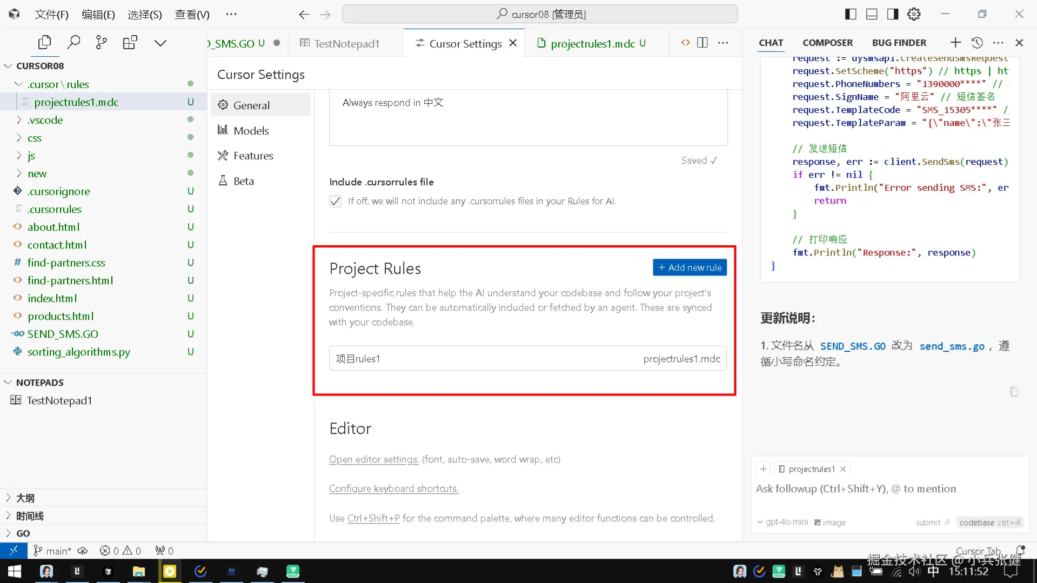This screenshot has height=583, width=1037.
Task: Open the Windows Start menu
Action: (x=15, y=571)
